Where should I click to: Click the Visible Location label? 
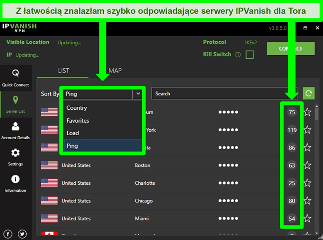(x=28, y=42)
